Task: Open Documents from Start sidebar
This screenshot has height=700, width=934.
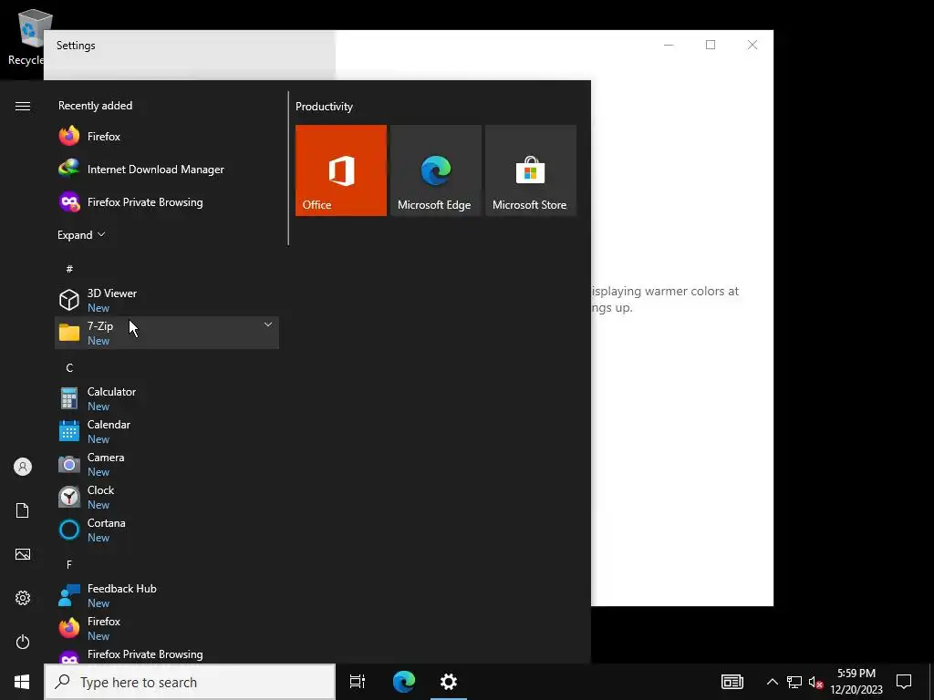Action: coord(23,510)
